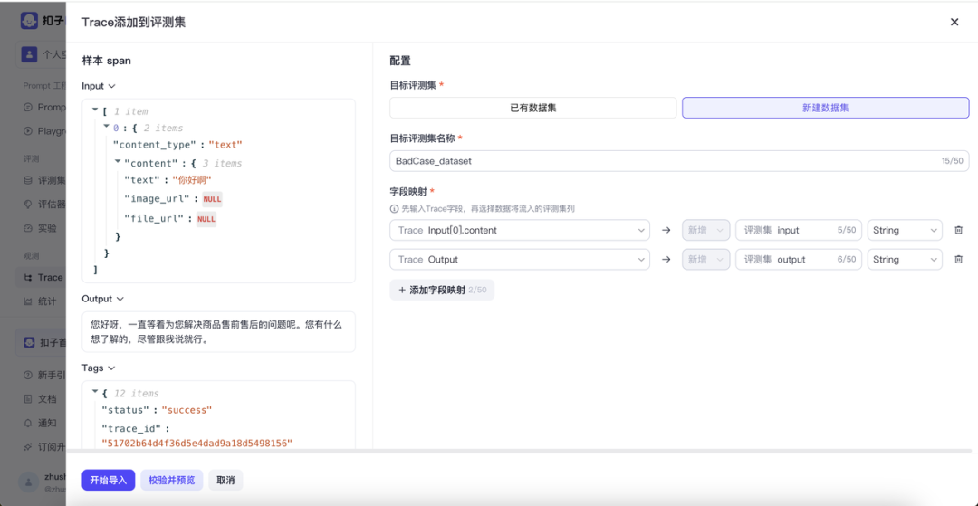The width and height of the screenshot is (978, 506).
Task: Delete the input field mapping row
Action: pyautogui.click(x=958, y=231)
